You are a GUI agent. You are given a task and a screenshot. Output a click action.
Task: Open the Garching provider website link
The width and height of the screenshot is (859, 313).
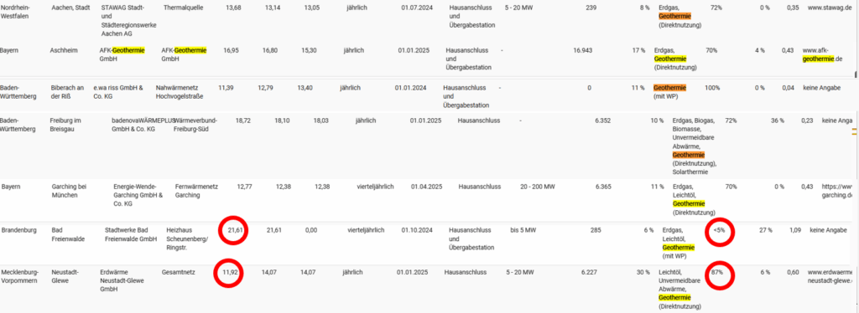[838, 191]
